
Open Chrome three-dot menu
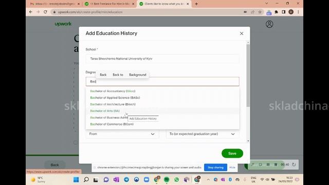(x=298, y=12)
